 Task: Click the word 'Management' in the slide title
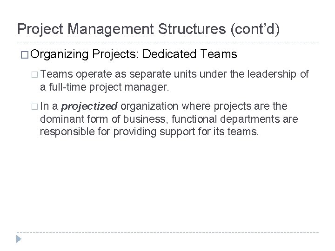coord(111,29)
